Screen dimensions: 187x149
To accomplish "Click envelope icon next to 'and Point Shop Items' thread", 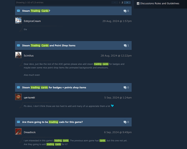I will point(18,45).
